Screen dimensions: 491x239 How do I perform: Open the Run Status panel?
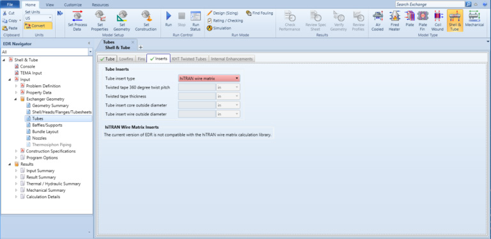click(196, 21)
